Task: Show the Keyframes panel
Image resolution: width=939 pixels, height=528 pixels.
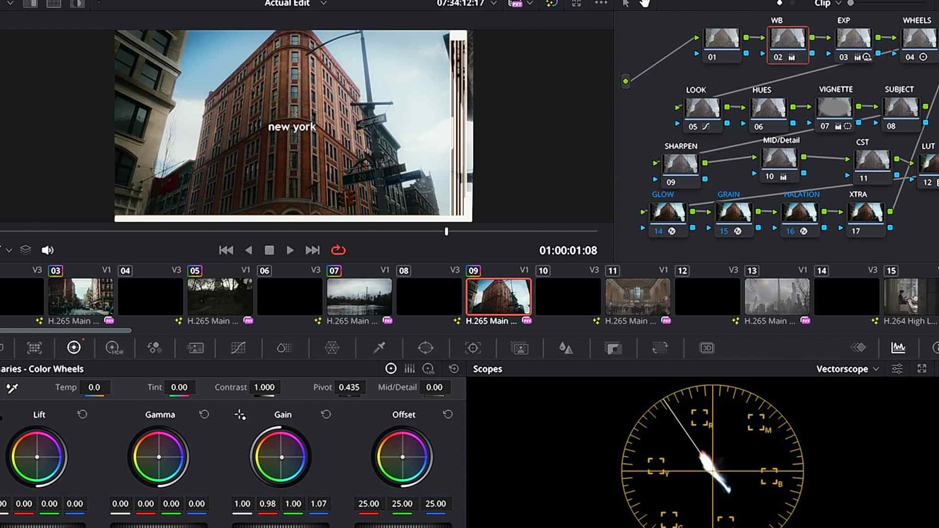Action: click(858, 348)
